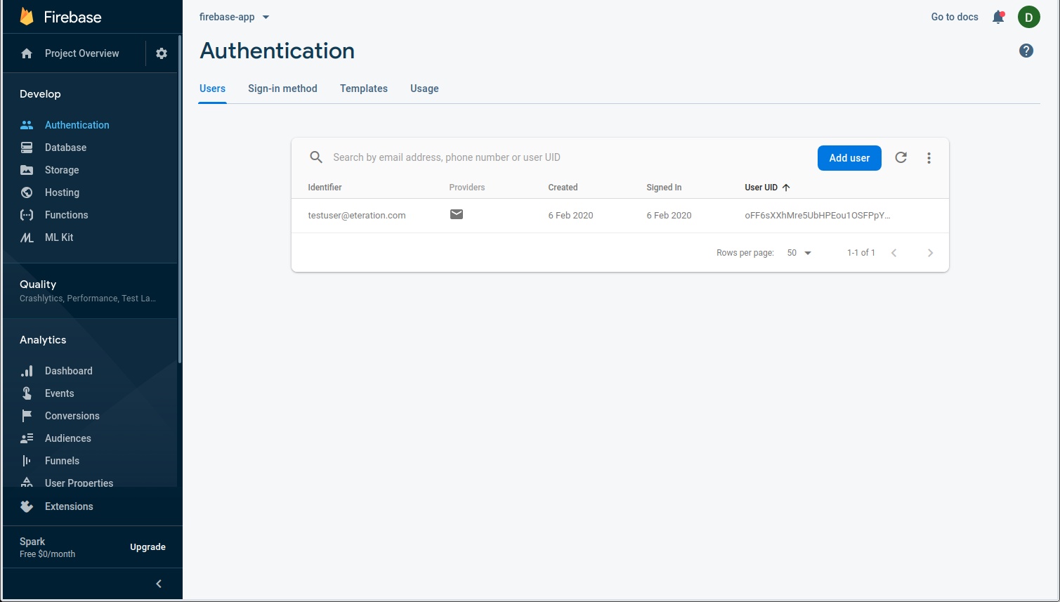
Task: Open the three-dot more options menu
Action: pyautogui.click(x=929, y=158)
